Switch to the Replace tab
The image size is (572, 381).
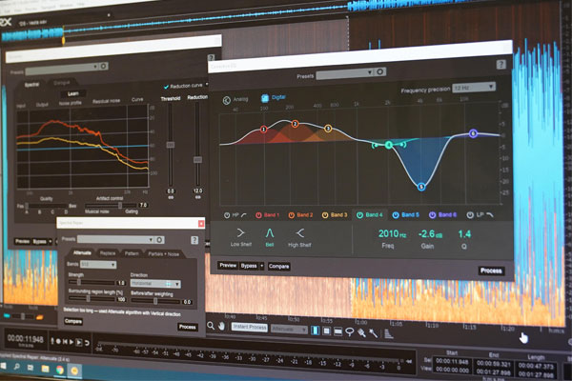[107, 253]
